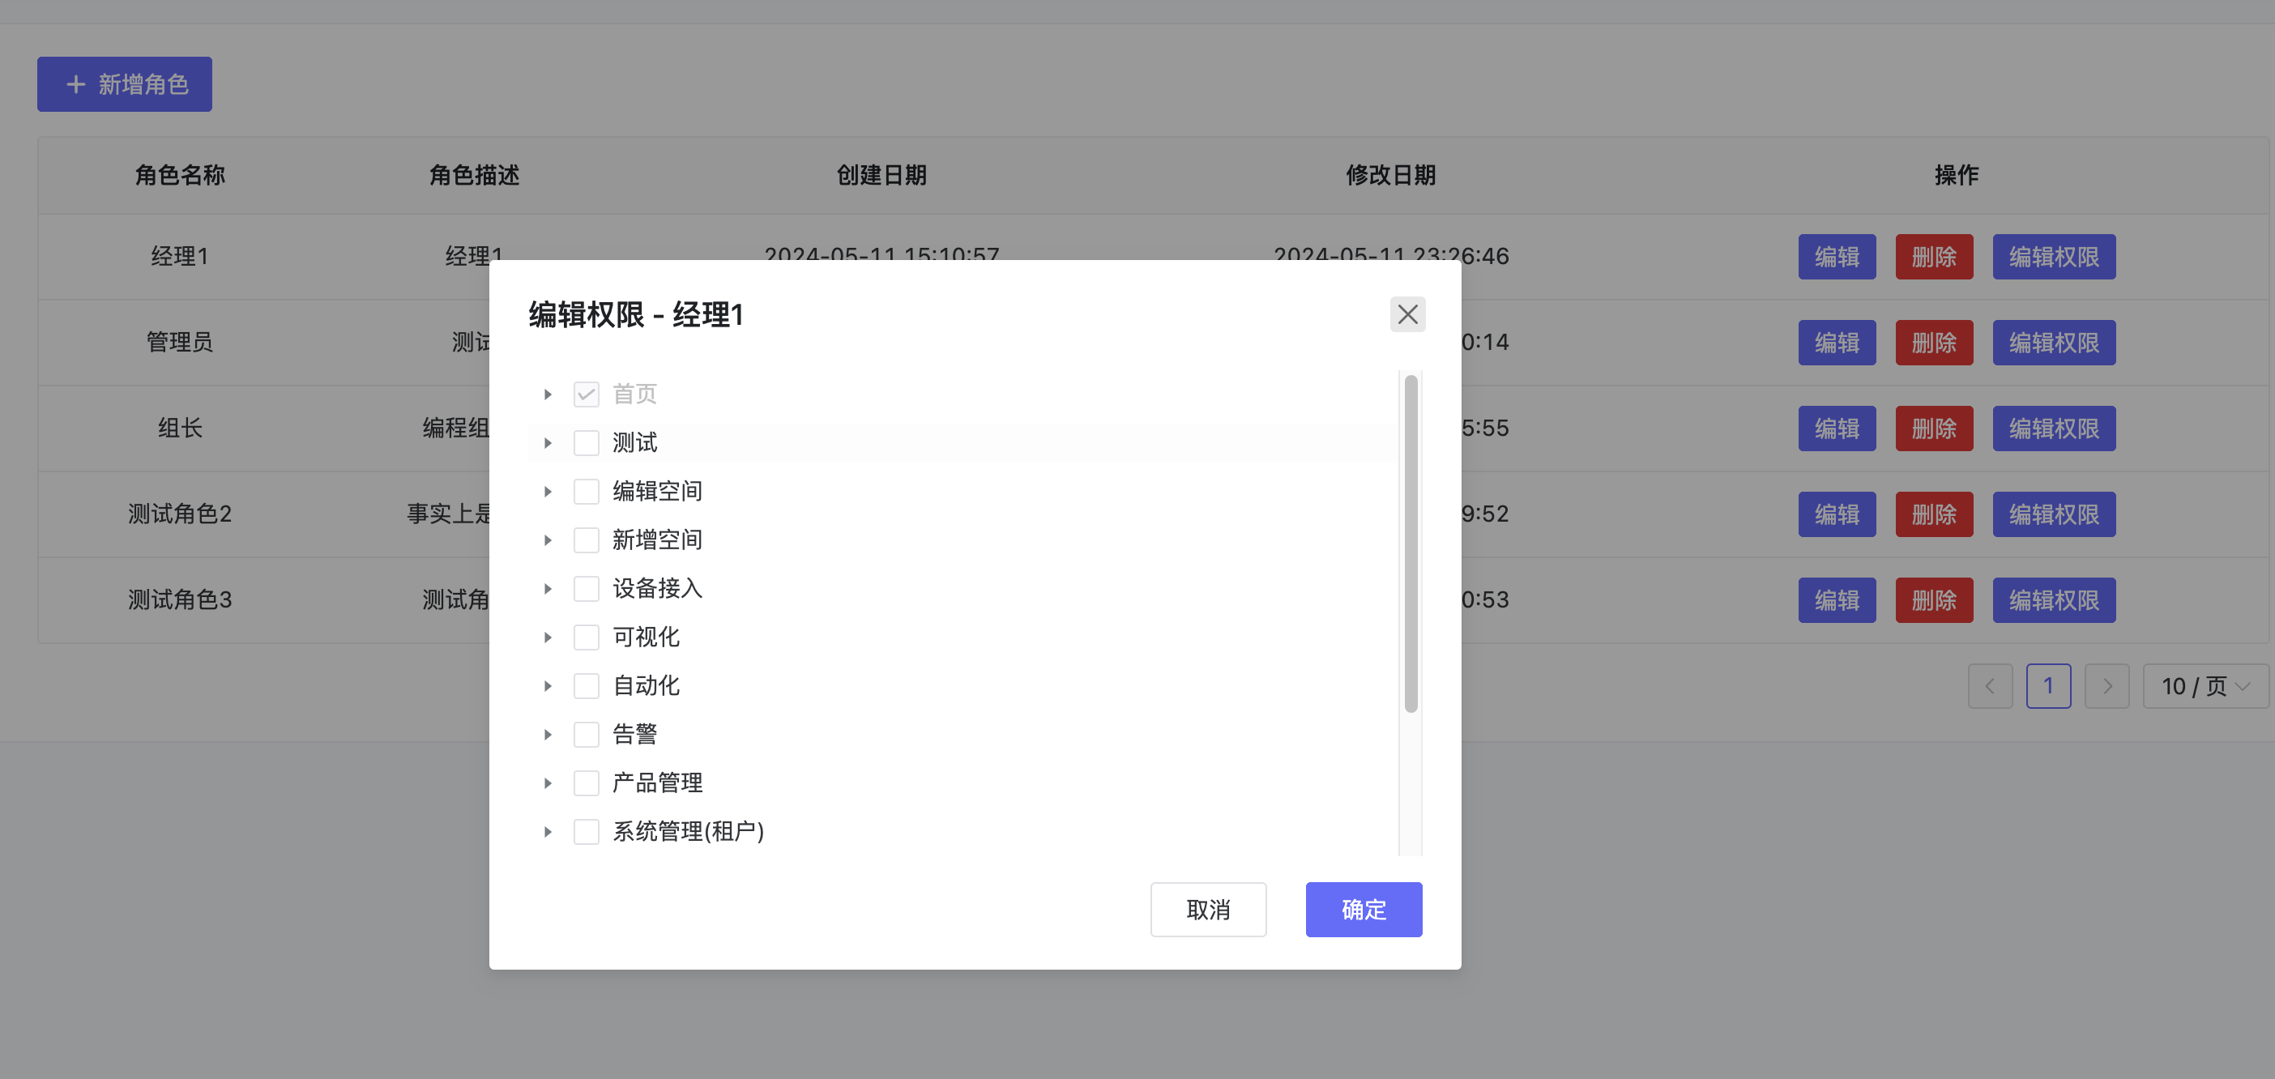Image resolution: width=2275 pixels, height=1079 pixels.
Task: Expand the 系统管理(租户) tree node
Action: click(548, 831)
